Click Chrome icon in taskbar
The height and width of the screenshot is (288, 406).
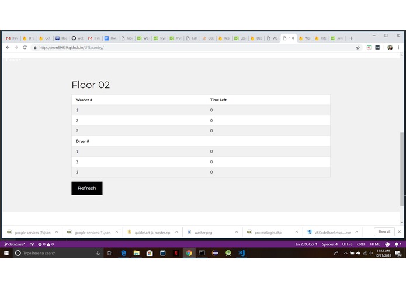(x=189, y=253)
